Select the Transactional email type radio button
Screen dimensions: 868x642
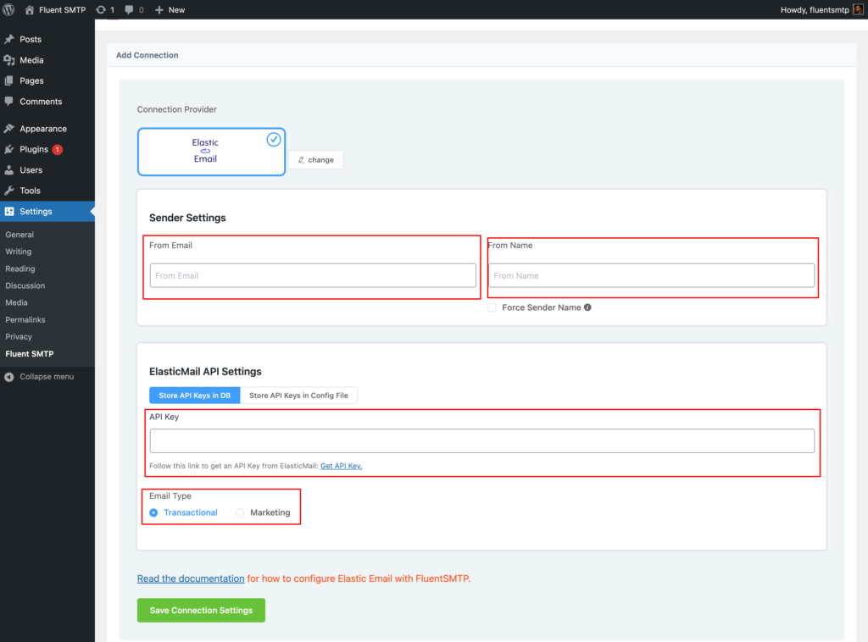153,512
